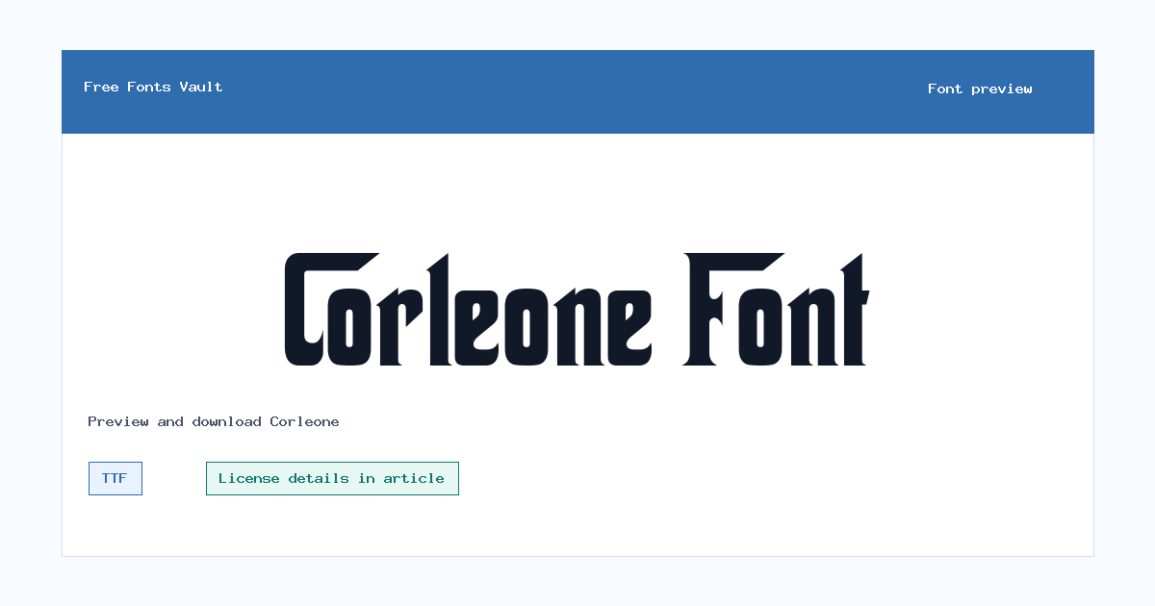The width and height of the screenshot is (1155, 606).
Task: Click the Font preview header label
Action: (980, 88)
